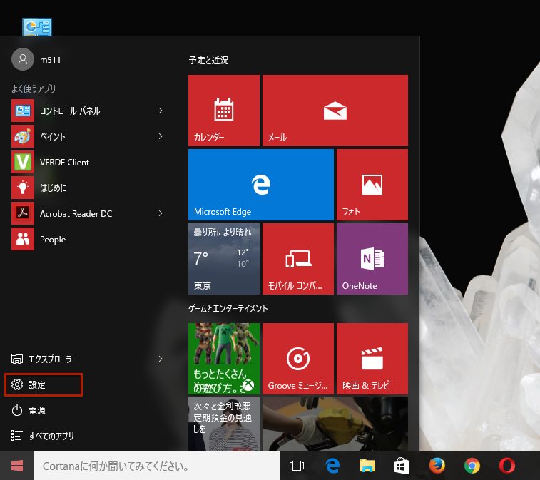Expand Paint jump list arrow

[x=161, y=136]
